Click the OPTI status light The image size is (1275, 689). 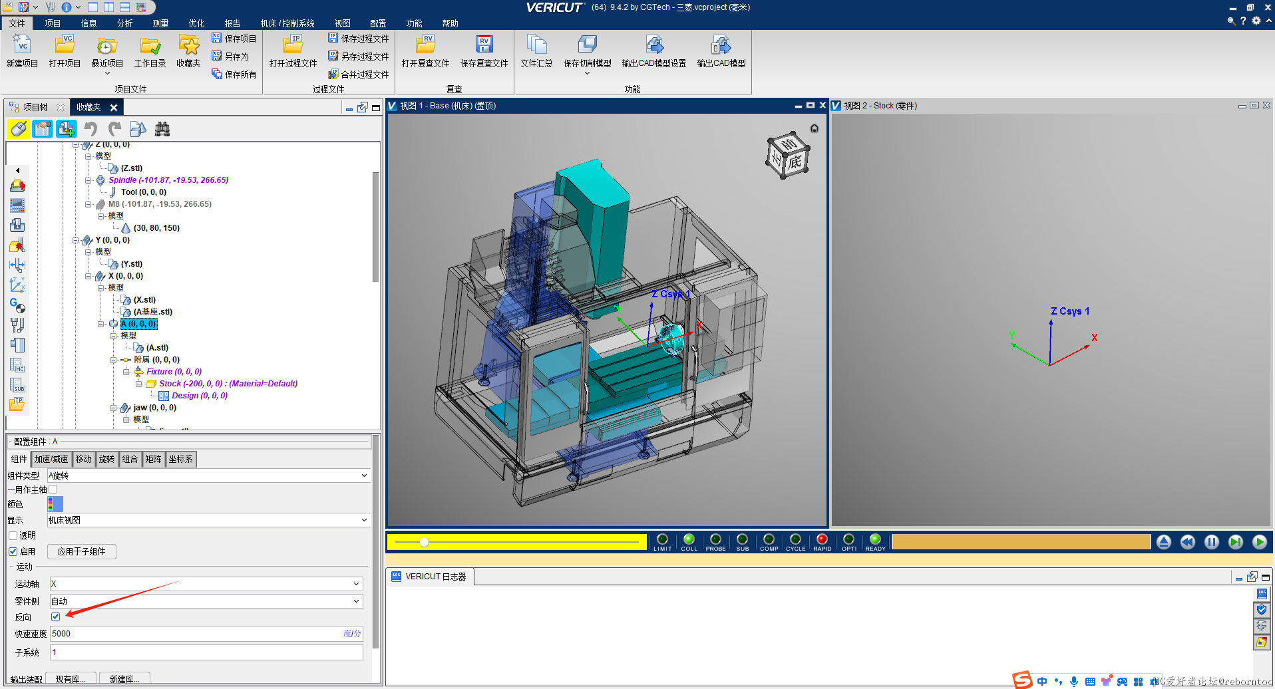click(848, 539)
